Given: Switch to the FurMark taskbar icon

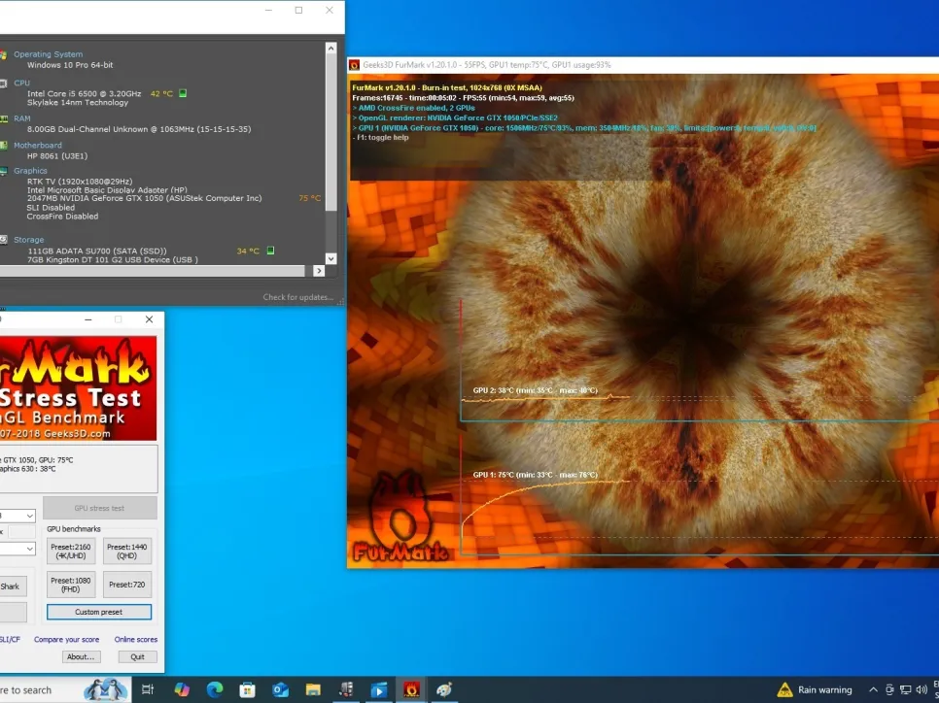Looking at the screenshot, I should tap(411, 689).
